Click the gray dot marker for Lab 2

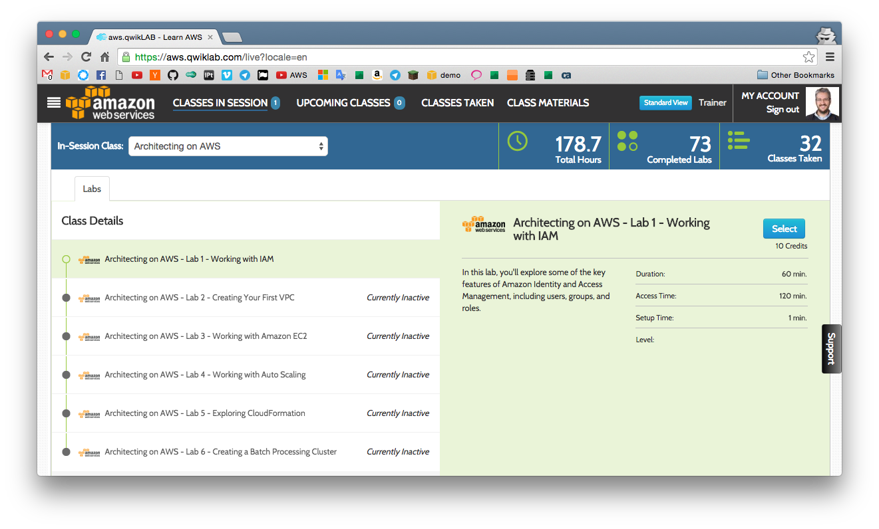(x=66, y=298)
